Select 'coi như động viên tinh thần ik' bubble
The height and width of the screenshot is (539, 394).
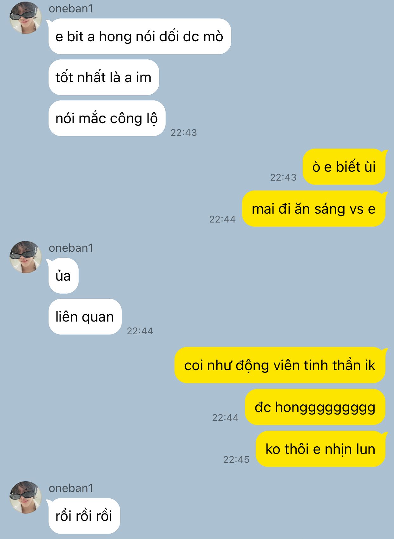point(280,365)
